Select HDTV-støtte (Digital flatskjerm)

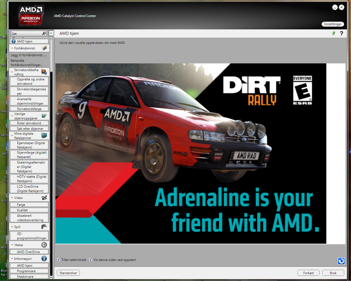tap(29, 179)
